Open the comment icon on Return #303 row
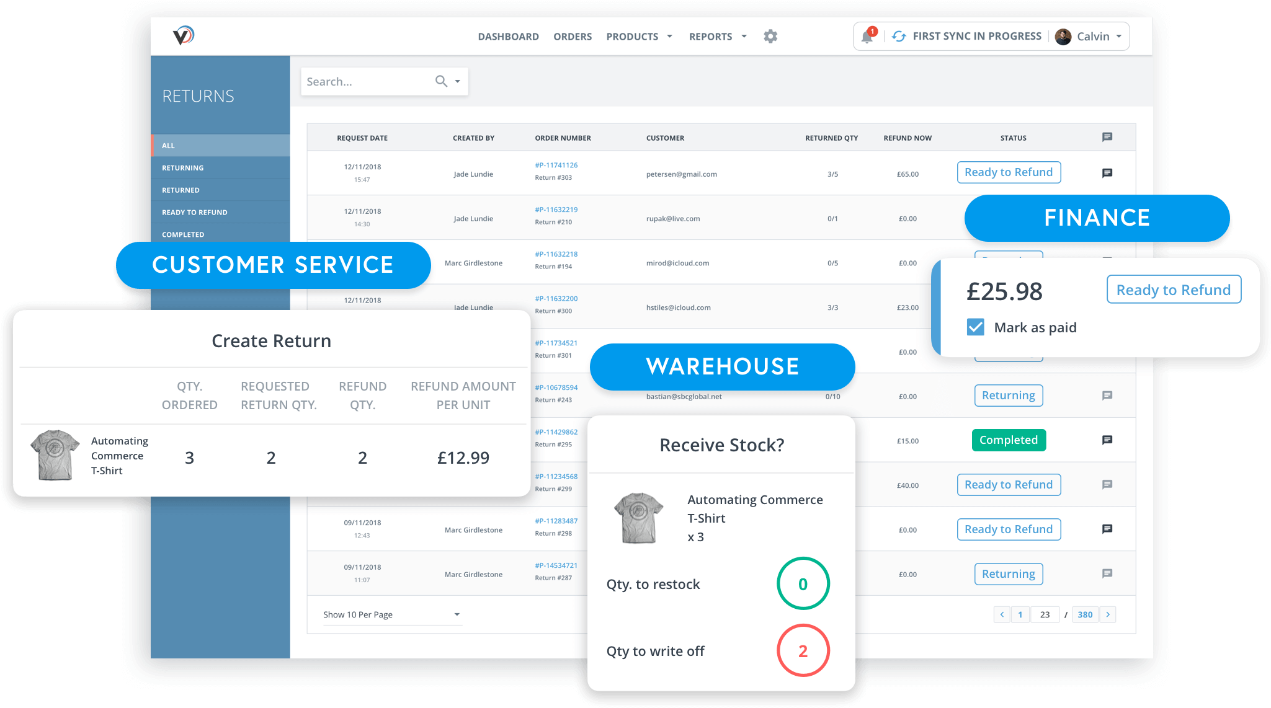1271x708 pixels. point(1107,173)
